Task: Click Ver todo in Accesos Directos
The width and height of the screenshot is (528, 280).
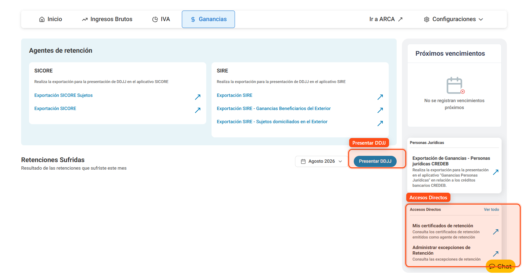Action: tap(491, 210)
